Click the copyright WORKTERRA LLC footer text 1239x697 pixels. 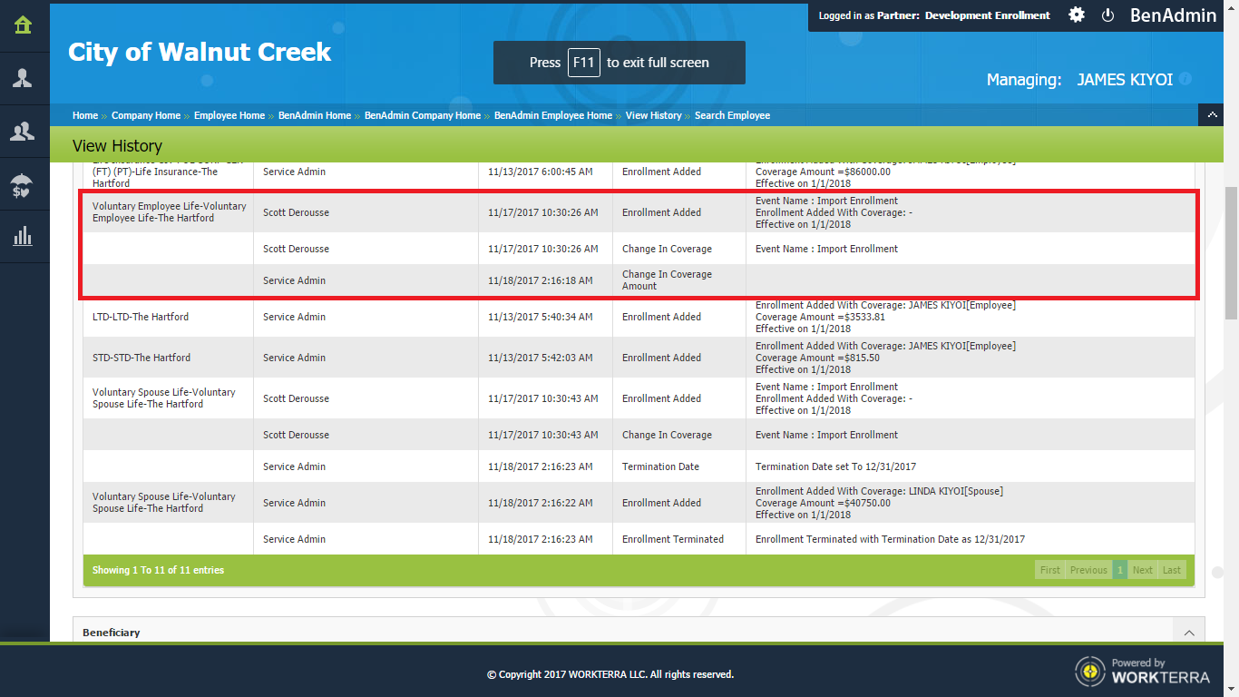pos(610,674)
